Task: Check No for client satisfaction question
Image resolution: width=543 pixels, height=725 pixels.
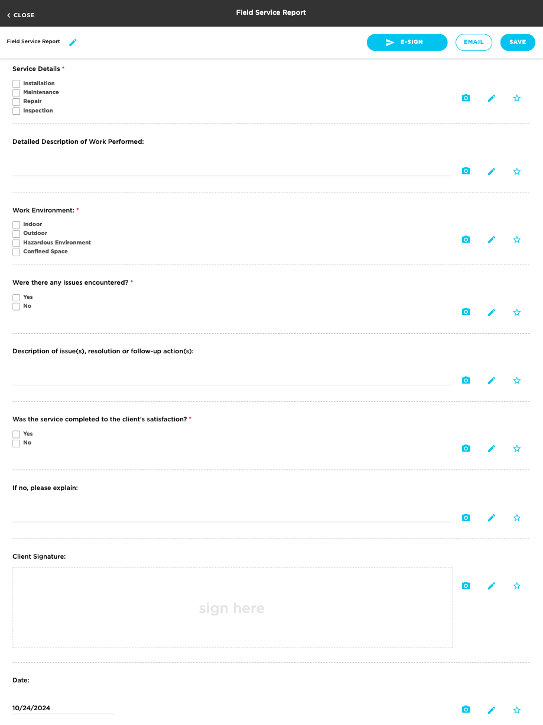Action: tap(16, 443)
